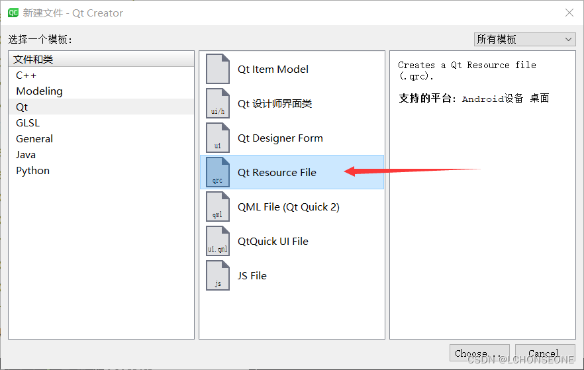Choose the Qt Resource File template label
Screen dimensions: 584x370
pyautogui.click(x=277, y=172)
